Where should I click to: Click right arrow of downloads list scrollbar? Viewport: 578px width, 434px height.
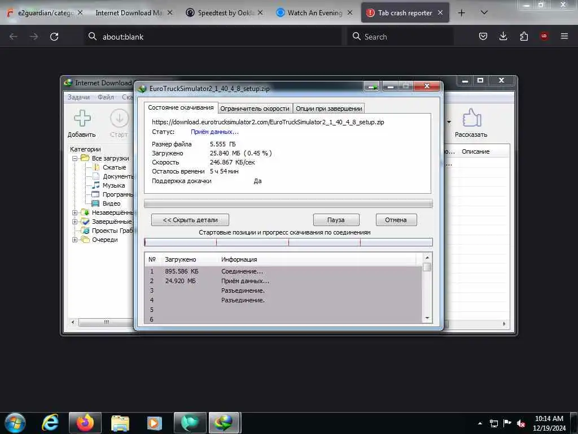click(504, 324)
